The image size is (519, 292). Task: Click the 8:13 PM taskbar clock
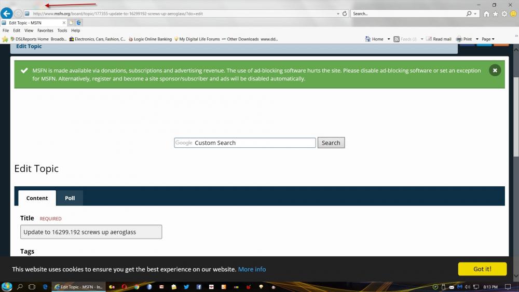pyautogui.click(x=490, y=287)
